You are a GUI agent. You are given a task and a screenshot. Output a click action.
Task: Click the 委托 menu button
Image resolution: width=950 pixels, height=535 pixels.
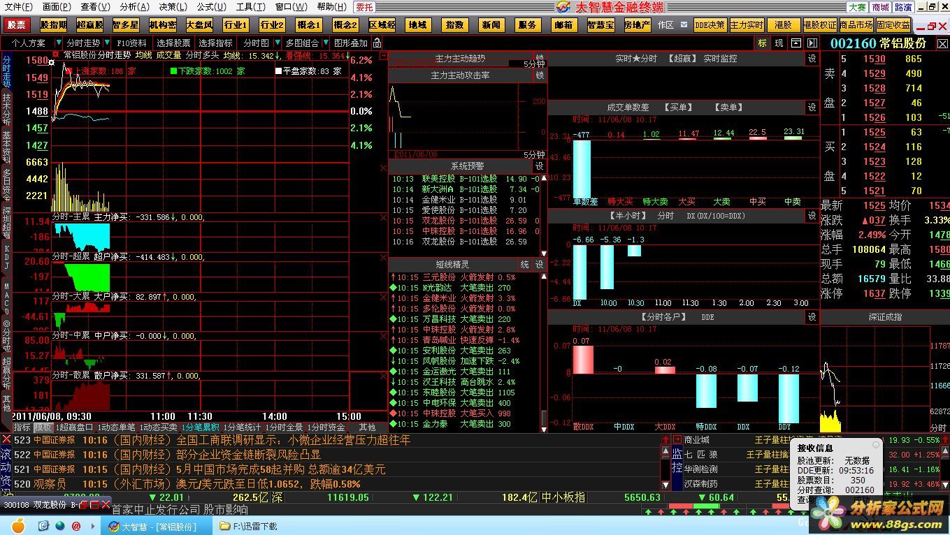364,7
